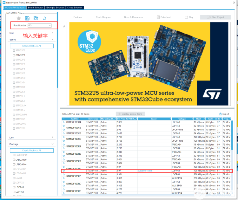
Task: Check the STM32F1 series checkbox
Action: click(13, 55)
